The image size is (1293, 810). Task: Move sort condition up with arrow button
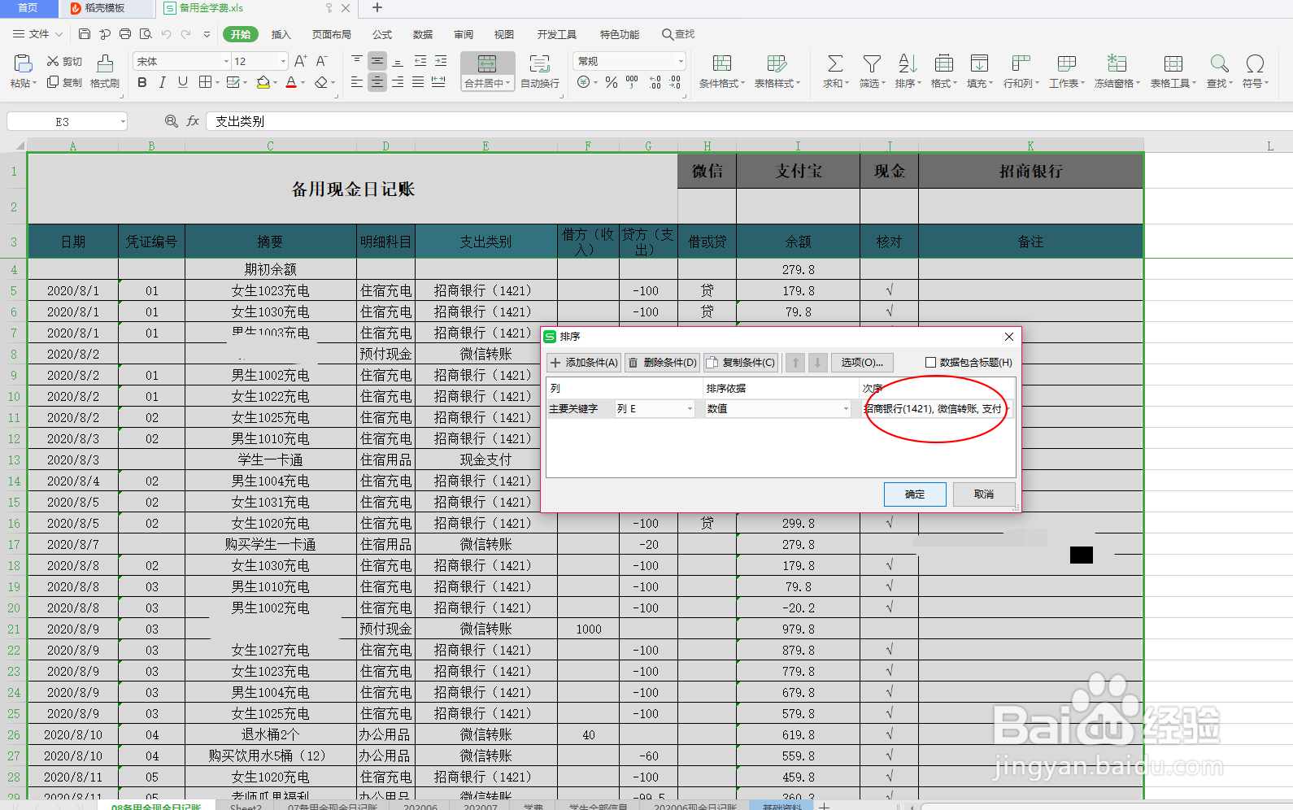coord(796,363)
